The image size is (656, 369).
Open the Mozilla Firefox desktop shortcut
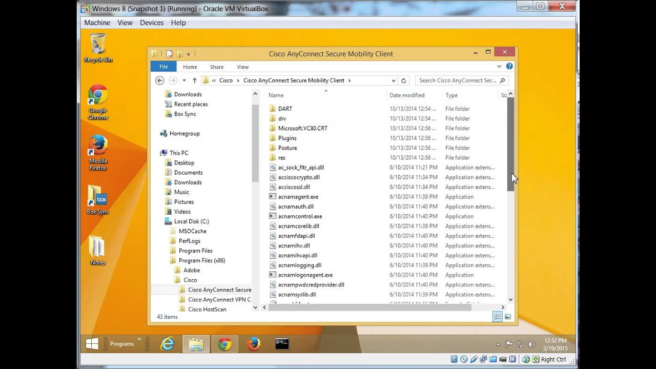click(98, 153)
